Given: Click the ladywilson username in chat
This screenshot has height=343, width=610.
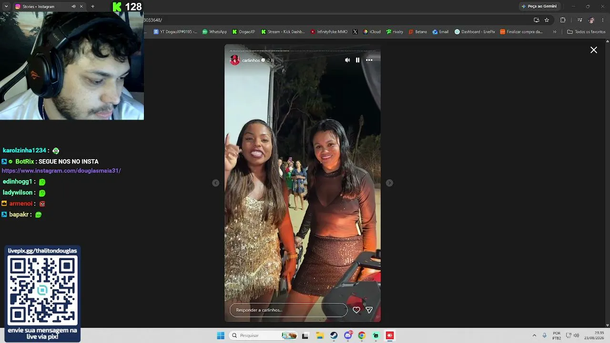Looking at the screenshot, I should 18,192.
